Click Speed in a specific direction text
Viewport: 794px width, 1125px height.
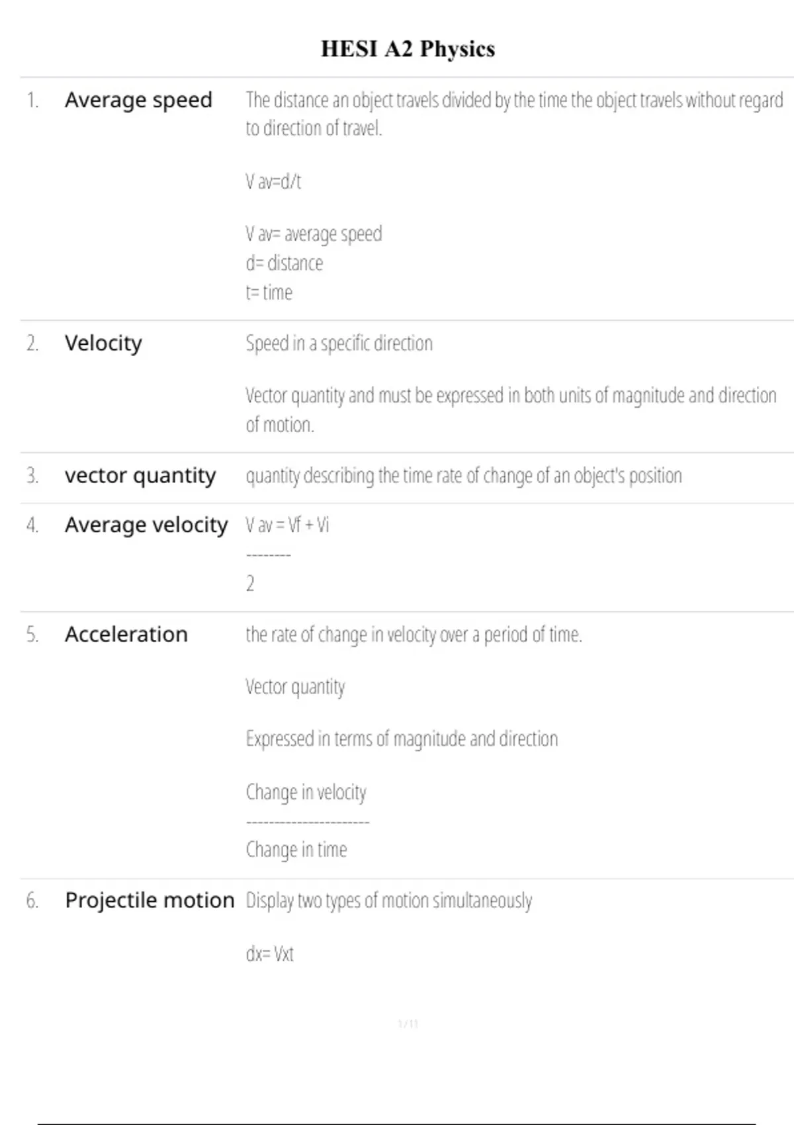[x=339, y=343]
